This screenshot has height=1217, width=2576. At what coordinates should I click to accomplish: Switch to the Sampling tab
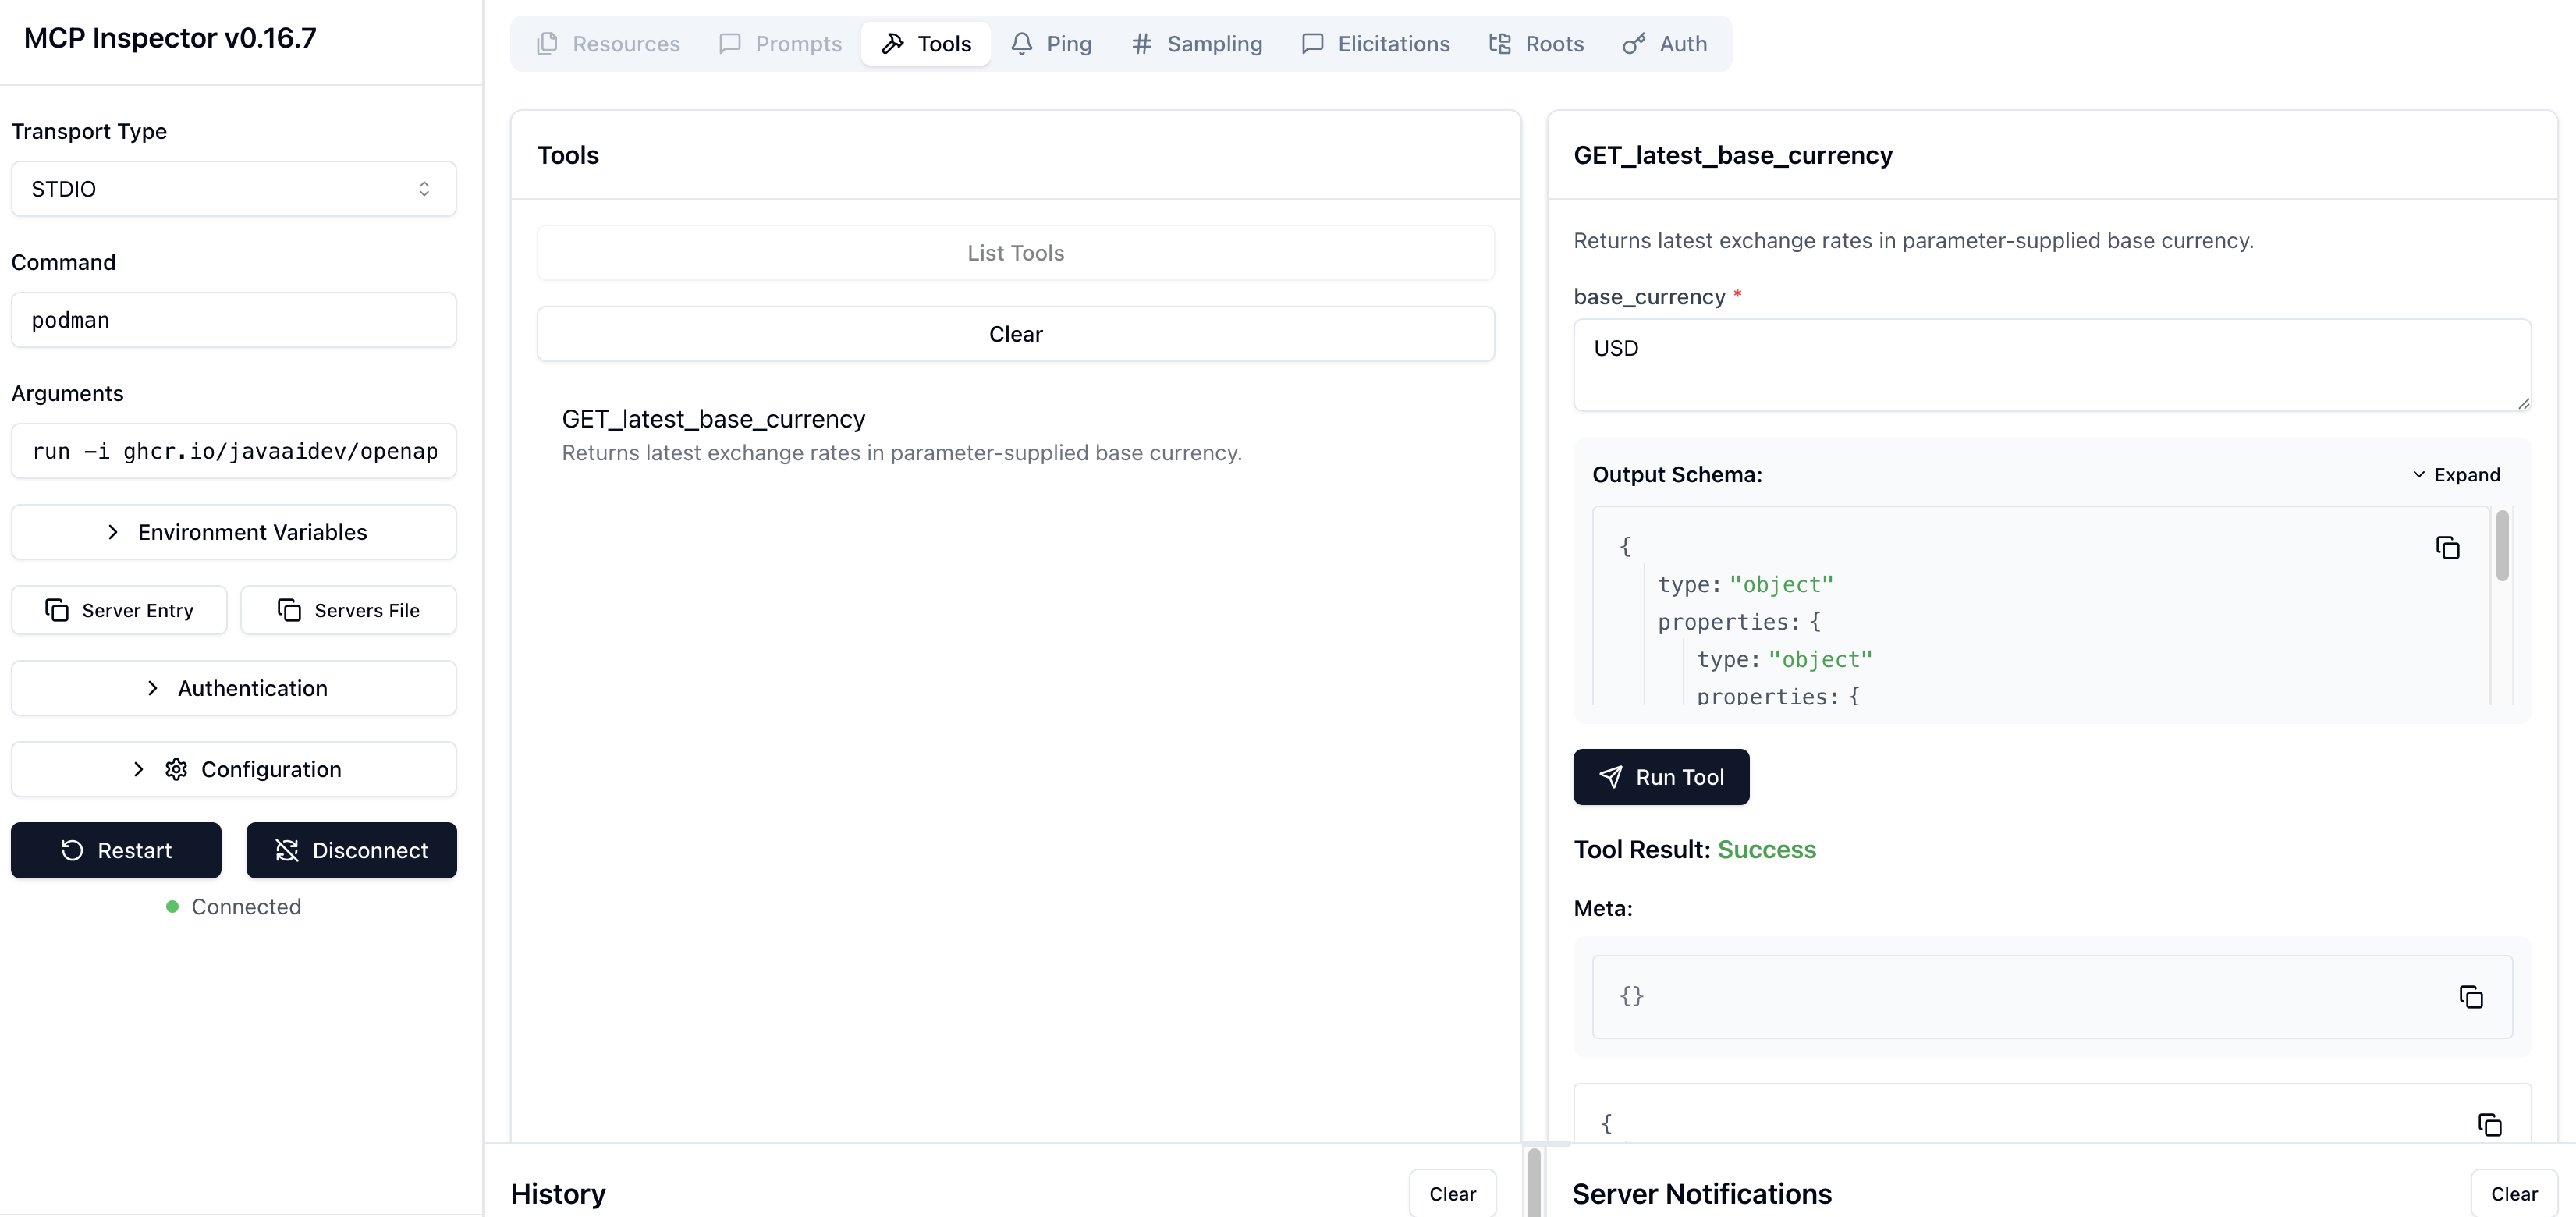click(x=1197, y=44)
